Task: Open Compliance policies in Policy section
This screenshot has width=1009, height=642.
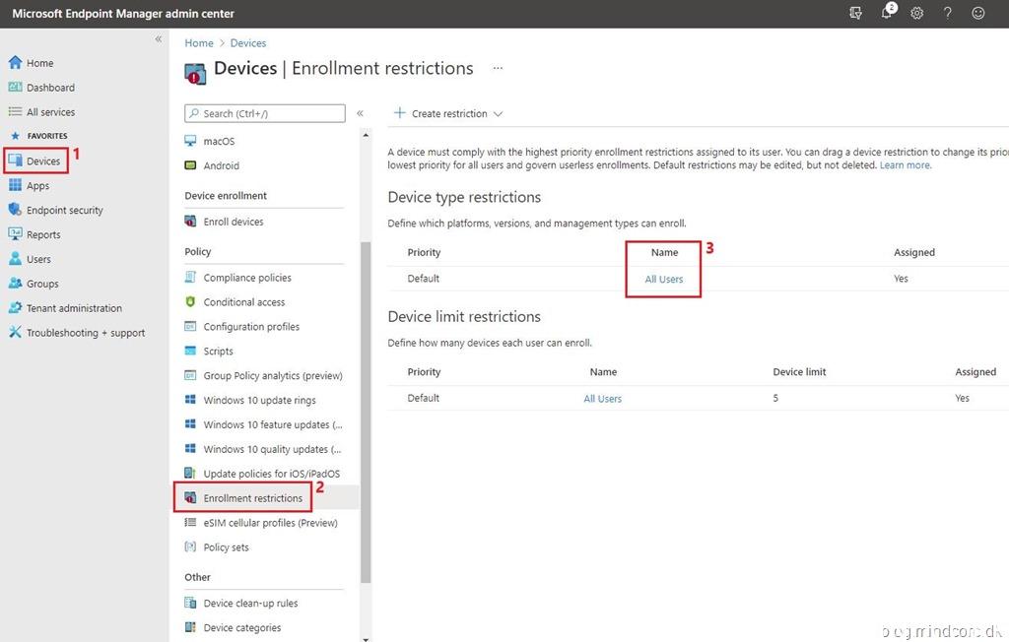Action: click(x=246, y=278)
